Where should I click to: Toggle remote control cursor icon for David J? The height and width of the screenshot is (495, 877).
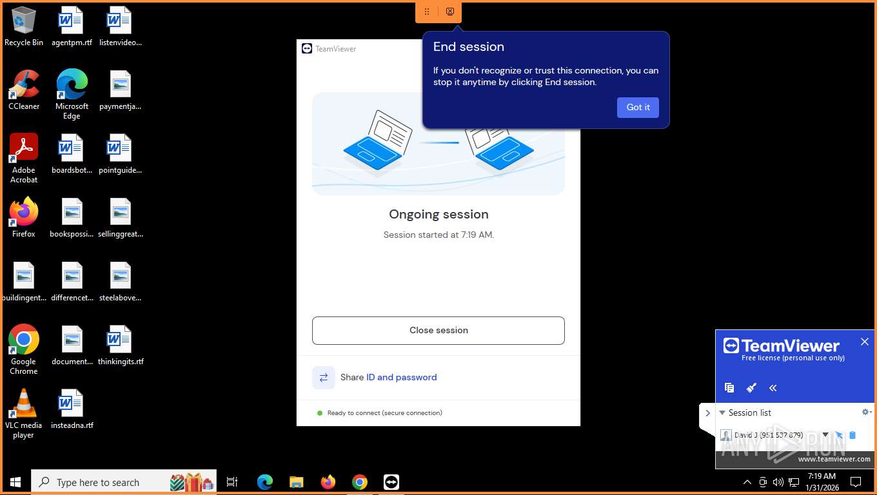(839, 436)
